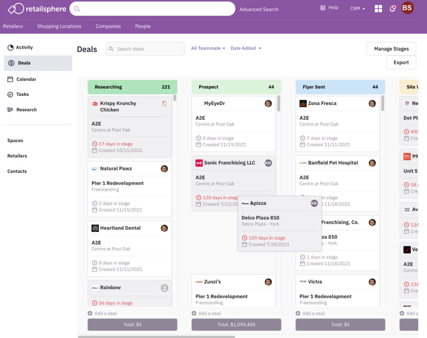Viewport: 427px width, 338px height.
Task: Open the Krispy Krunchy Chicken logo
Action: click(95, 103)
